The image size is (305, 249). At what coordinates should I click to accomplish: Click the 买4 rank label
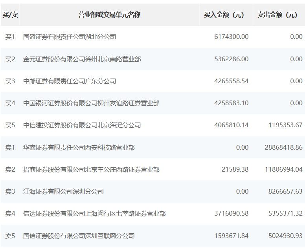pyautogui.click(x=10, y=103)
